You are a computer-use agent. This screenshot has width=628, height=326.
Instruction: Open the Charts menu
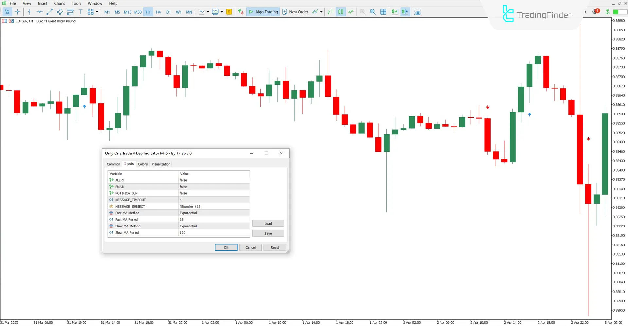point(59,3)
